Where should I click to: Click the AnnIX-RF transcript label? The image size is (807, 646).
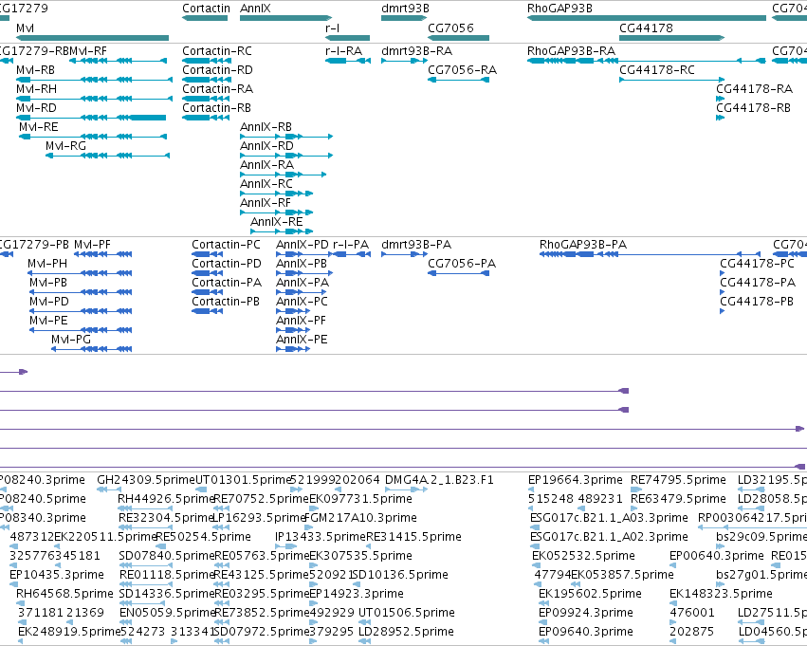click(266, 203)
